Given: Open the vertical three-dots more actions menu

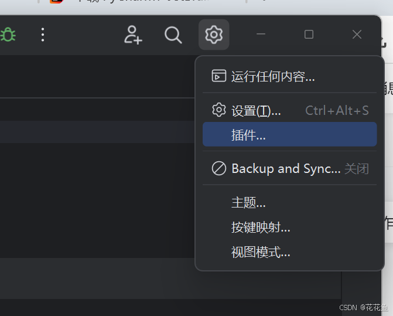Looking at the screenshot, I should 43,35.
